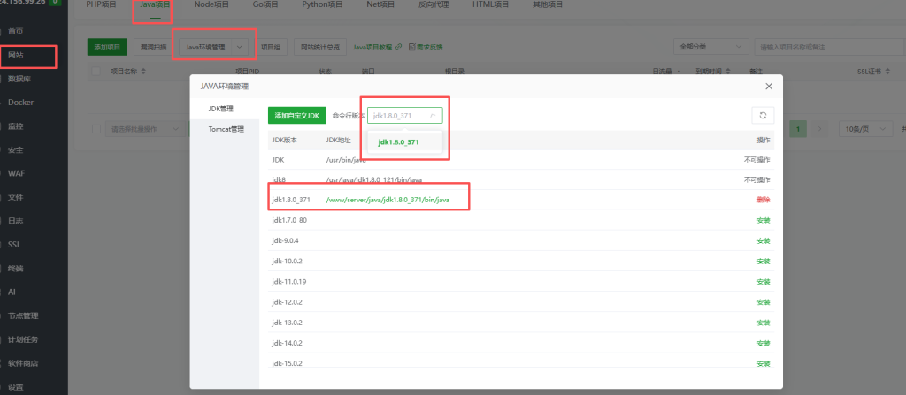Open 安全 in the sidebar

[x=16, y=149]
